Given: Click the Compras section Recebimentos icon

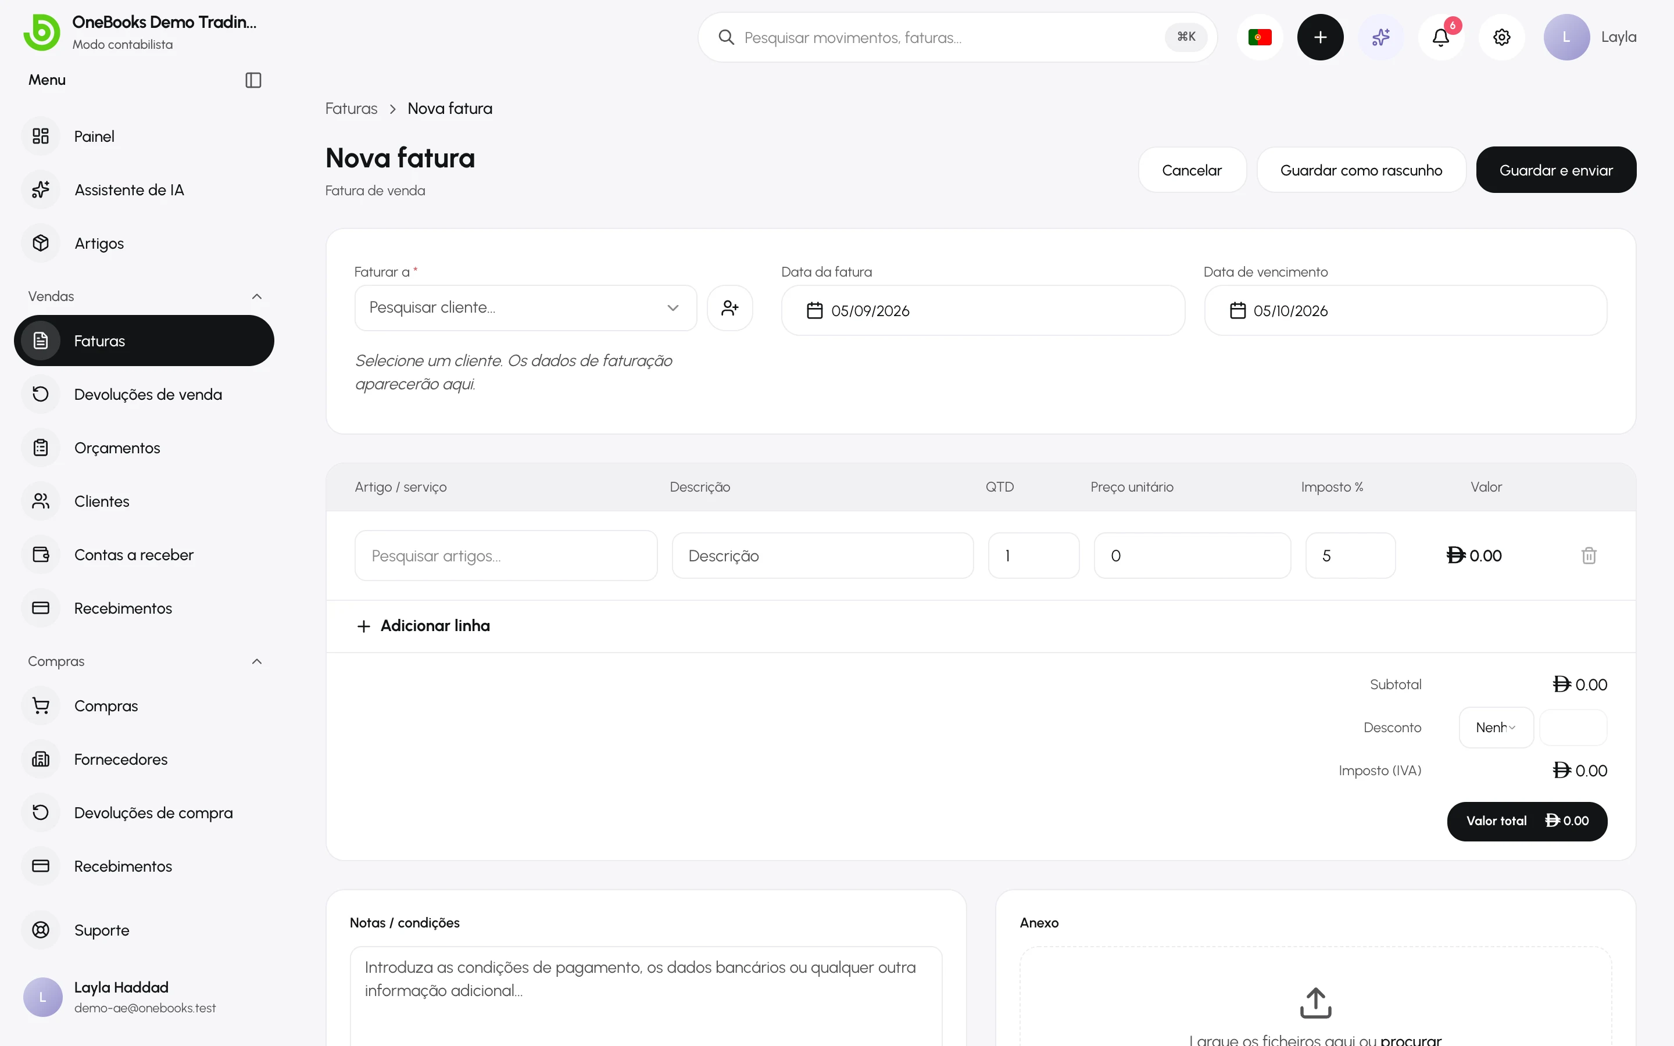Looking at the screenshot, I should (x=41, y=866).
